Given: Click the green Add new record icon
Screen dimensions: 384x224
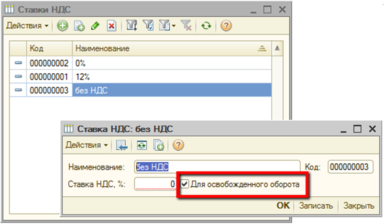Looking at the screenshot, I should coord(62,26).
